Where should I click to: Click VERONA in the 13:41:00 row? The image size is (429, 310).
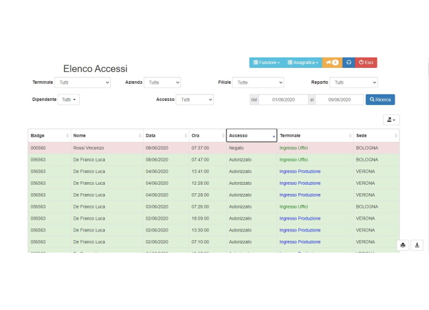pos(365,171)
